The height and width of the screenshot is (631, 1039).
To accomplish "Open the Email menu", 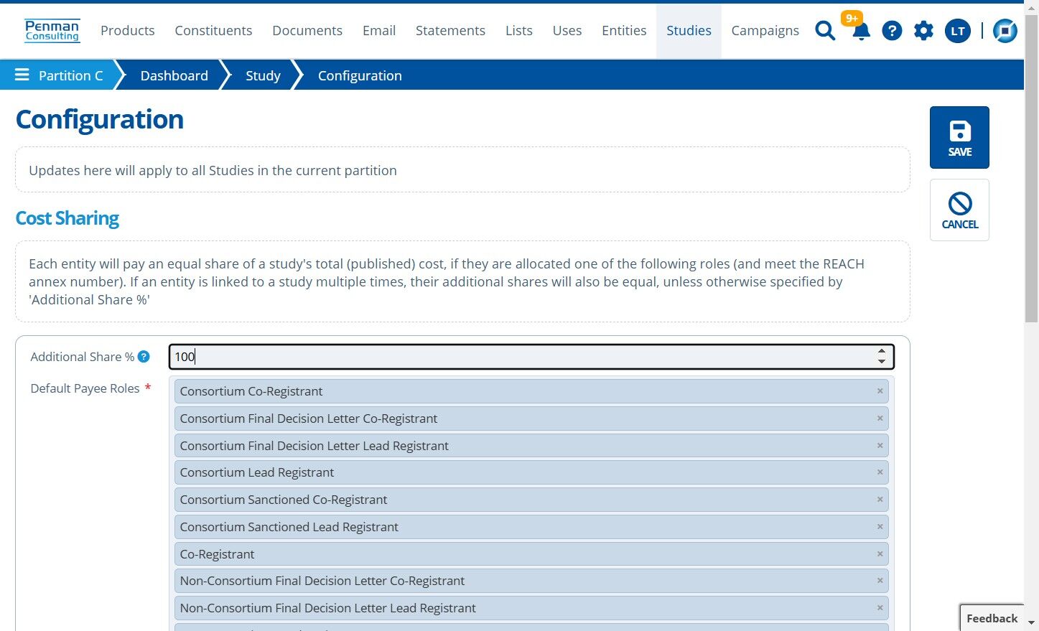I will point(379,31).
